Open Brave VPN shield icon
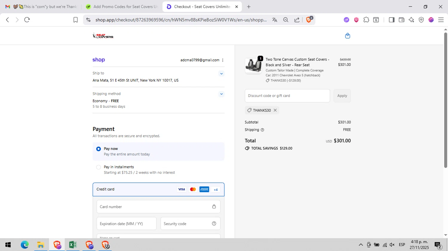Viewport: 448px width, 251px height. pos(421,20)
